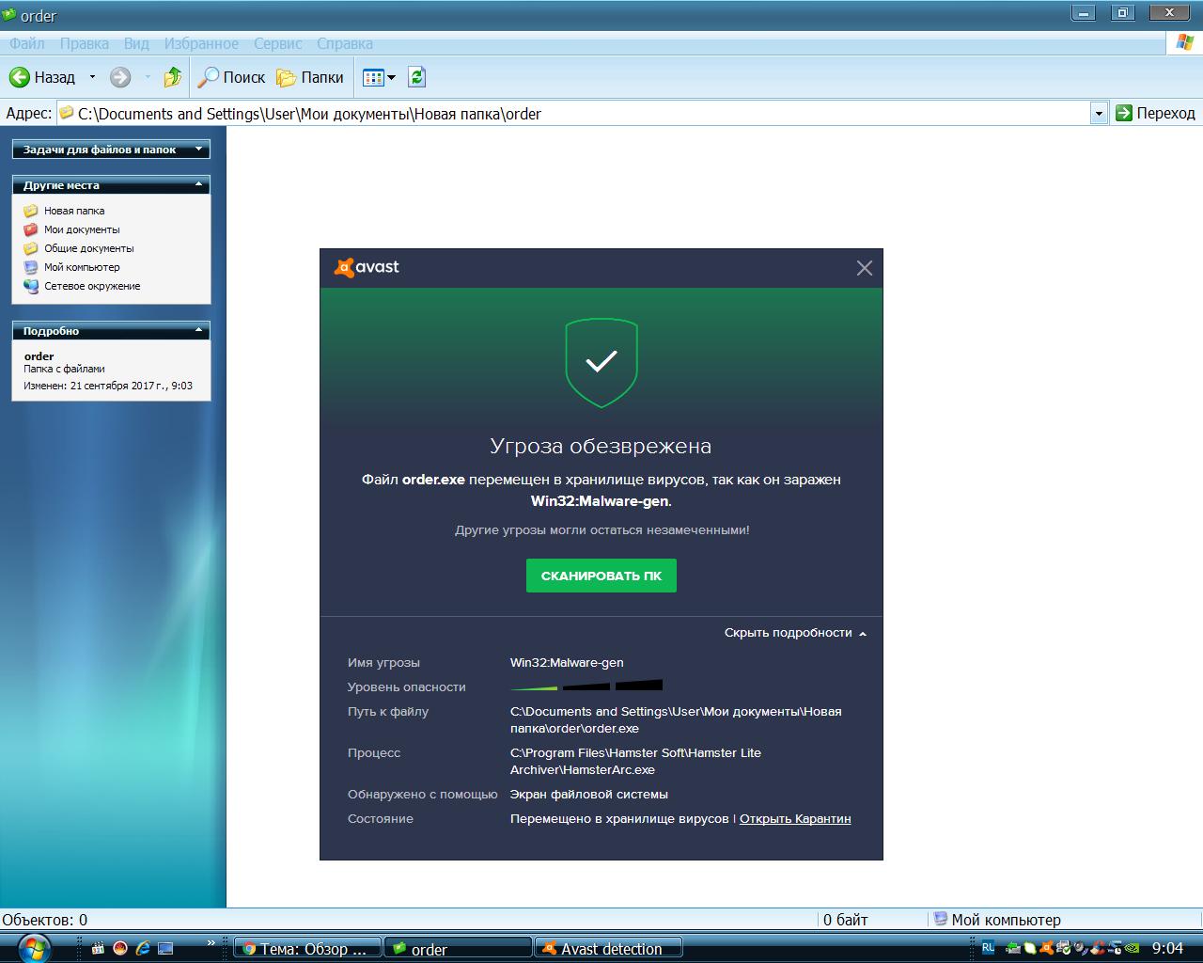This screenshot has width=1203, height=963.
Task: Click the Avast logo in popup header
Action: point(367,267)
